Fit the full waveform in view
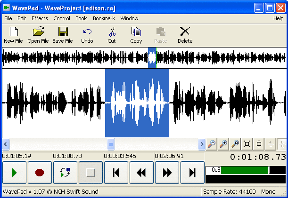The width and height of the screenshot is (288, 198). tap(247, 144)
